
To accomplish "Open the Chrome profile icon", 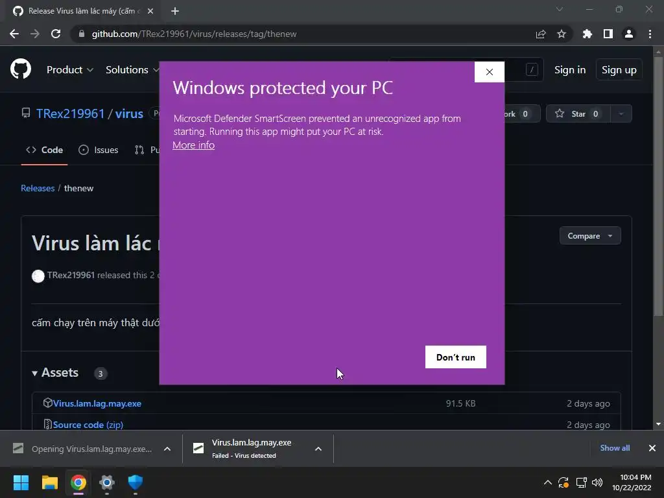I will click(x=629, y=34).
